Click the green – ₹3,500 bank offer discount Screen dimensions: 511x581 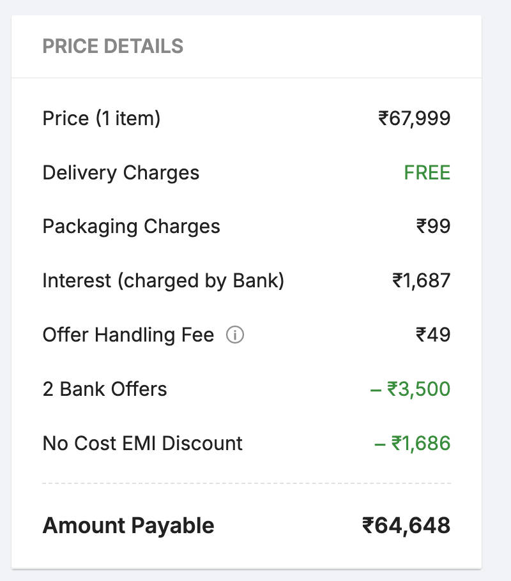(410, 389)
